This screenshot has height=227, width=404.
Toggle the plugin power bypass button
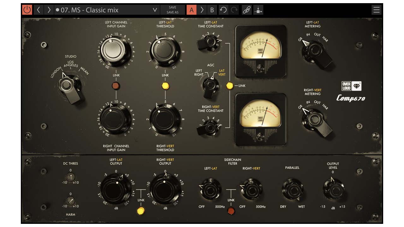[x=27, y=10]
